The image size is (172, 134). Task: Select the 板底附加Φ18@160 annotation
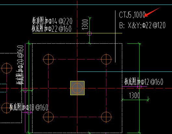pos(29,107)
